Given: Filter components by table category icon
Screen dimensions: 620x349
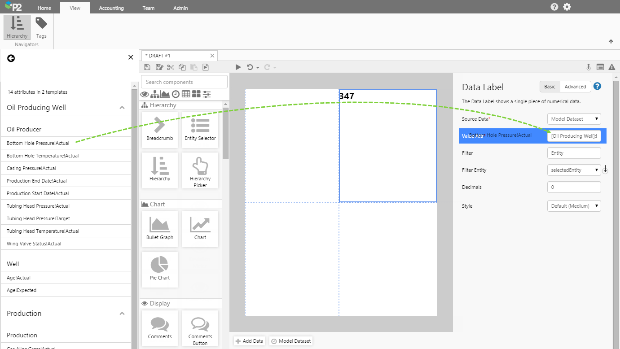Looking at the screenshot, I should tap(185, 94).
